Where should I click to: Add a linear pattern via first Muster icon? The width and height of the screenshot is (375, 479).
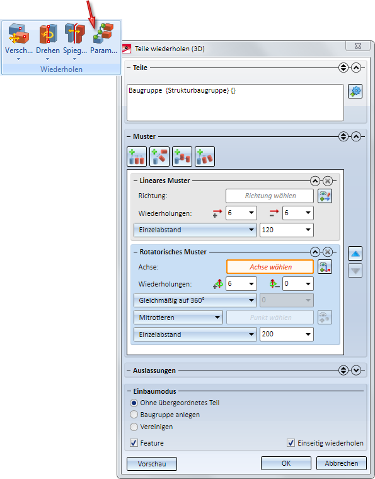click(137, 157)
